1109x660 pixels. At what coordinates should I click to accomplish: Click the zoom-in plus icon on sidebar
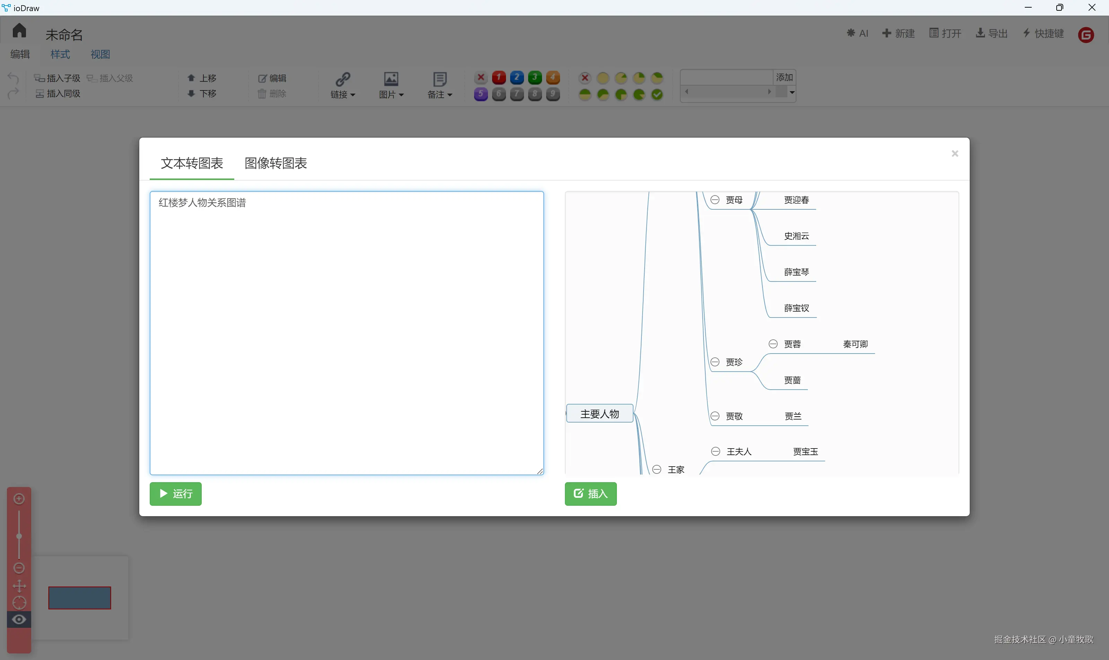[x=19, y=499]
